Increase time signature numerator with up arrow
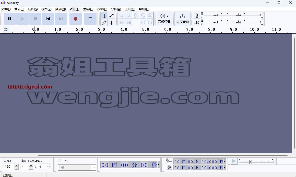 coord(31,165)
